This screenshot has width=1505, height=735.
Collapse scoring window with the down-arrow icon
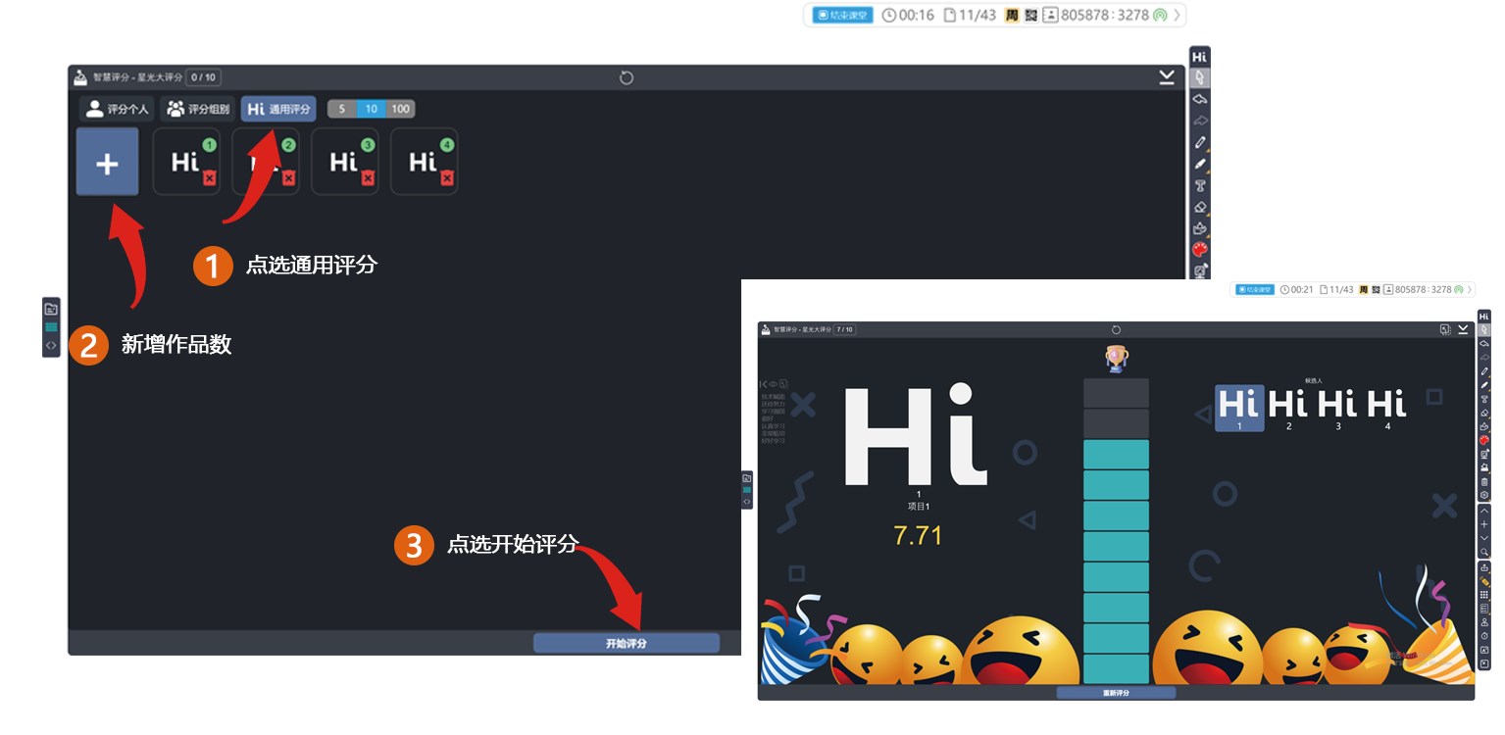click(x=1167, y=77)
